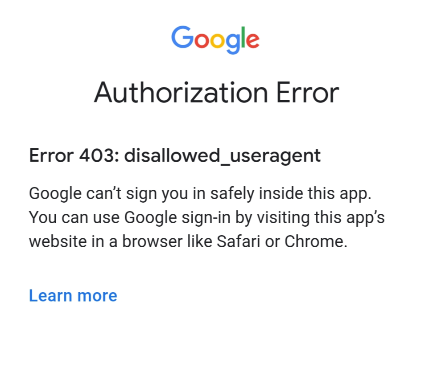Viewport: 433px width, 375px height.
Task: Click the phrase "website in a browser"
Action: click(106, 241)
